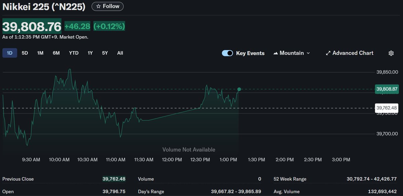Click the 11:00 AM time axis label
Image resolution: width=403 pixels, height=196 pixels.
116,160
